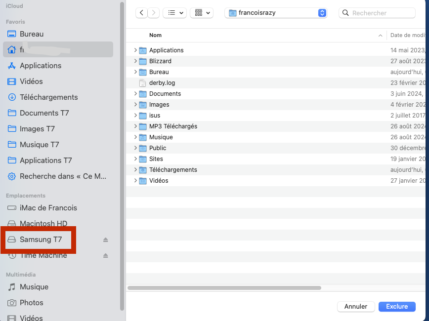Sort by the Nom column header
Image resolution: width=429 pixels, height=321 pixels.
(156, 36)
